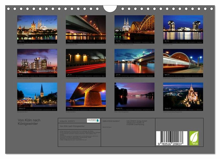
Task: Click the barcode image
Action: (172, 138)
